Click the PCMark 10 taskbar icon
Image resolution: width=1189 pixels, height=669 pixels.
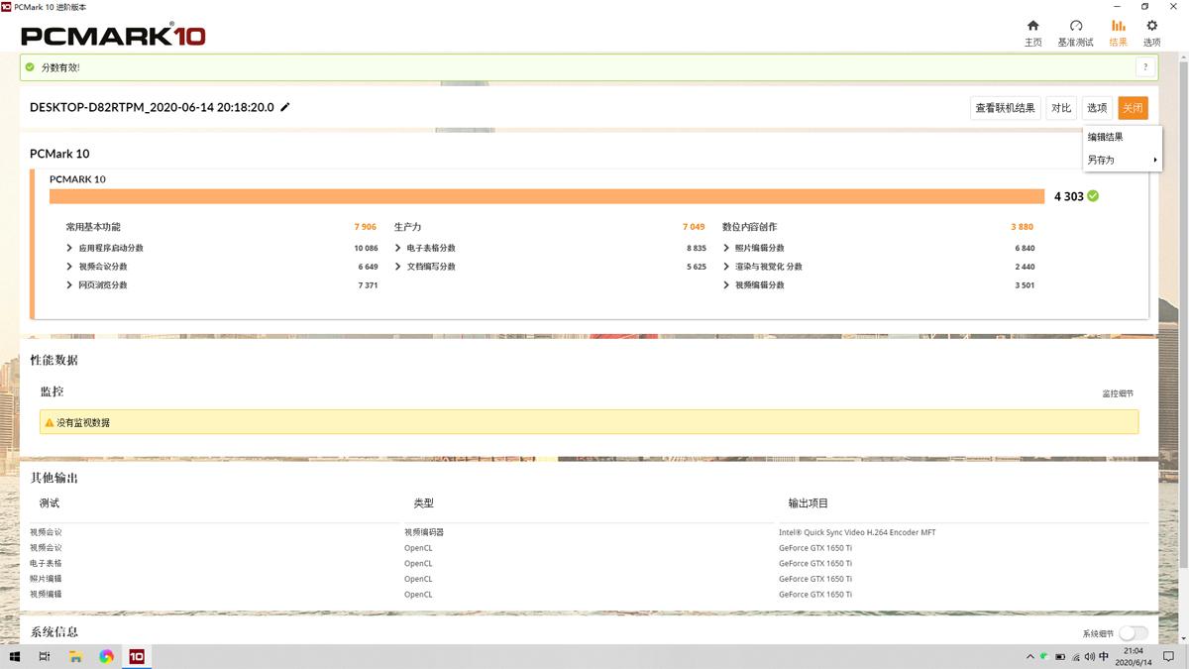137,656
